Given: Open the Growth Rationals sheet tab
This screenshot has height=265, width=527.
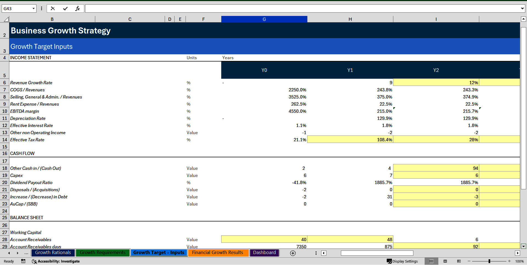Looking at the screenshot, I should click(53, 252).
